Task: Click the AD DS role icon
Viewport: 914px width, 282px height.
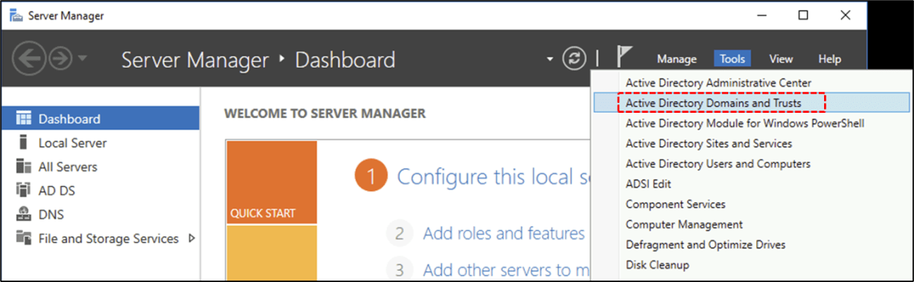Action: click(24, 191)
